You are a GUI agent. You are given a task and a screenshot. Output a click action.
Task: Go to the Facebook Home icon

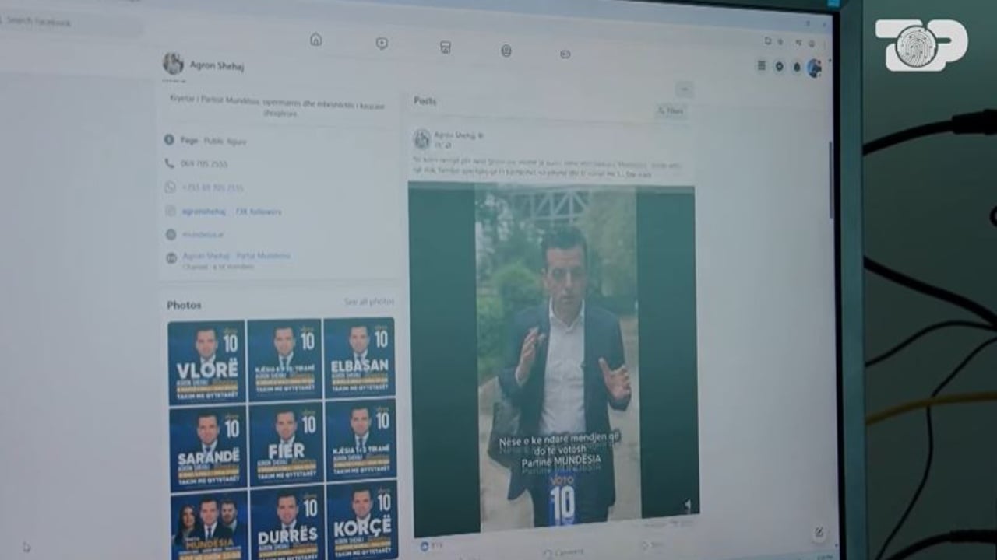(x=315, y=40)
